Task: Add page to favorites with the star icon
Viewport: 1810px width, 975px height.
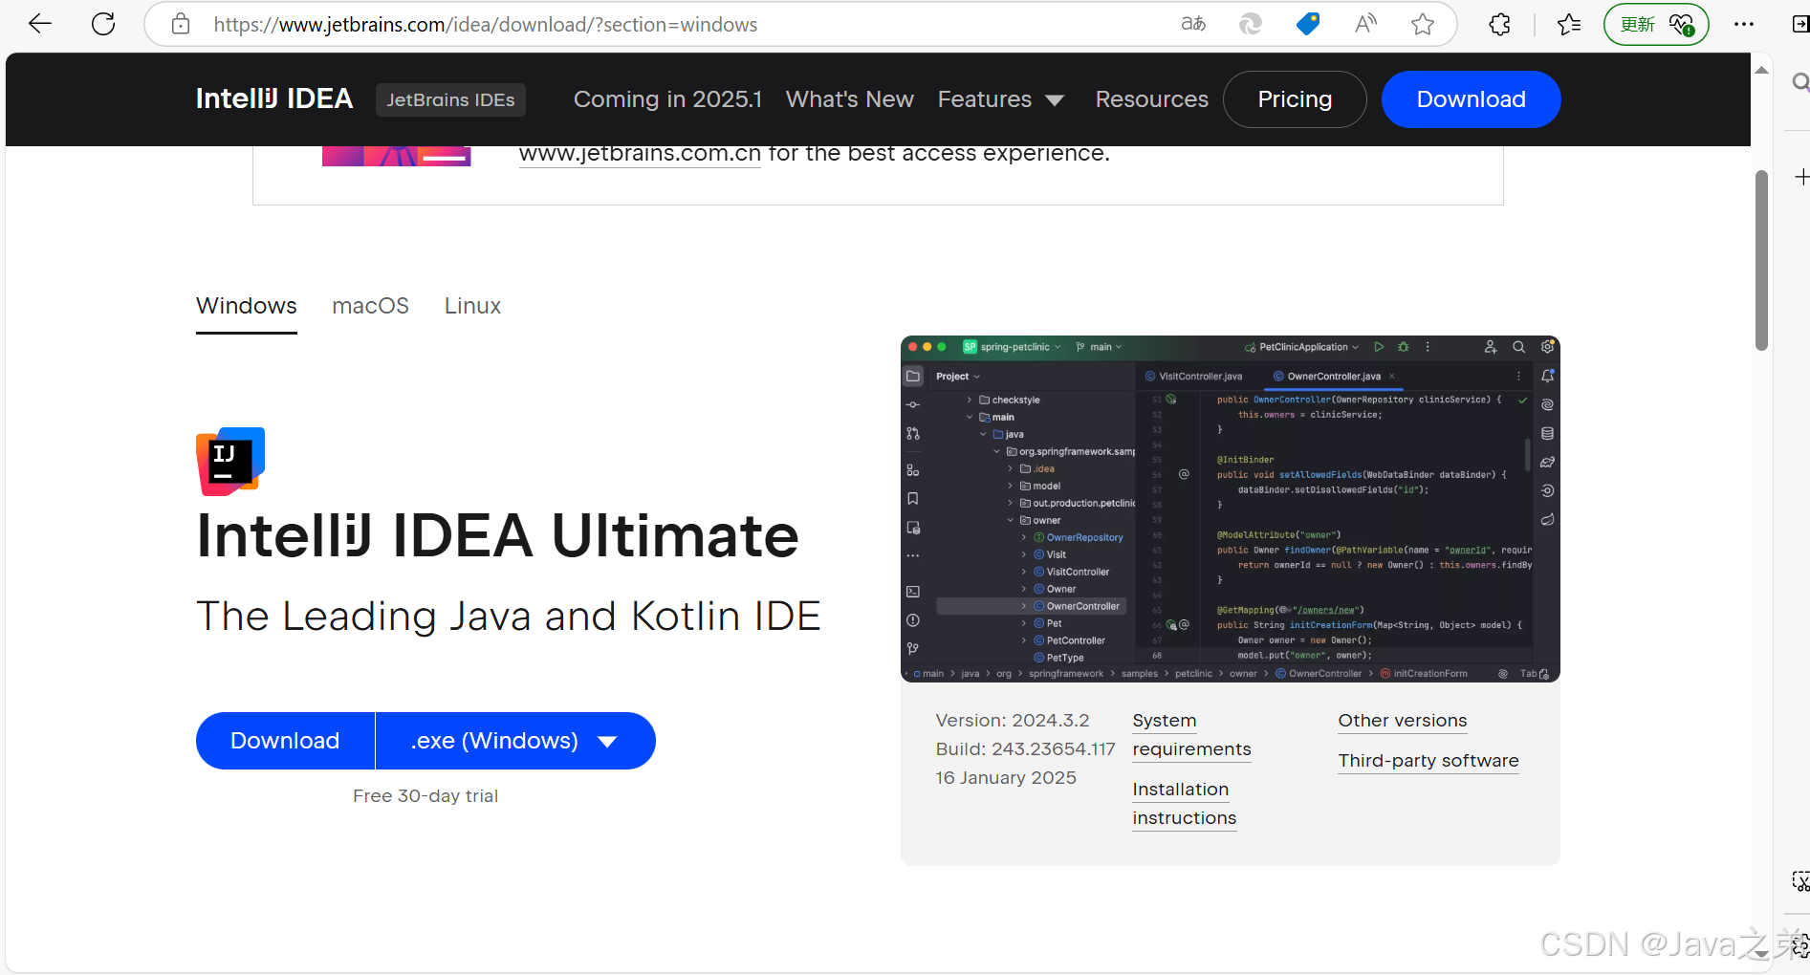Action: tap(1423, 24)
